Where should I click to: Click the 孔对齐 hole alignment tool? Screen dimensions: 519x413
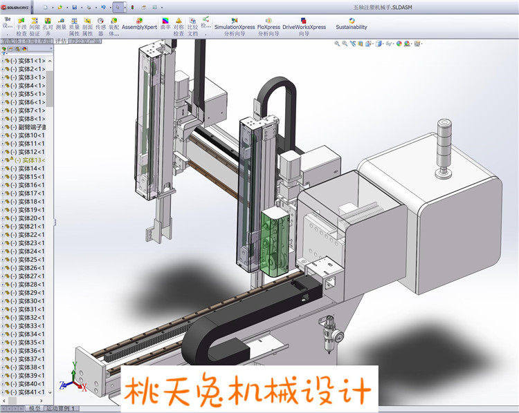48,26
